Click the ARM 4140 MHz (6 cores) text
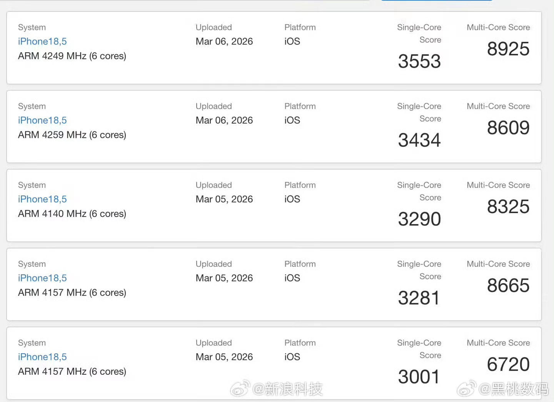This screenshot has width=554, height=402. (x=72, y=214)
